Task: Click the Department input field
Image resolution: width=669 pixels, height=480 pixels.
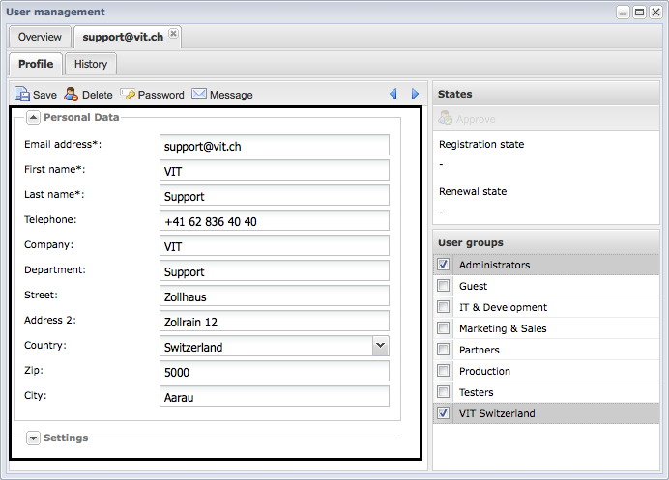Action: point(275,271)
